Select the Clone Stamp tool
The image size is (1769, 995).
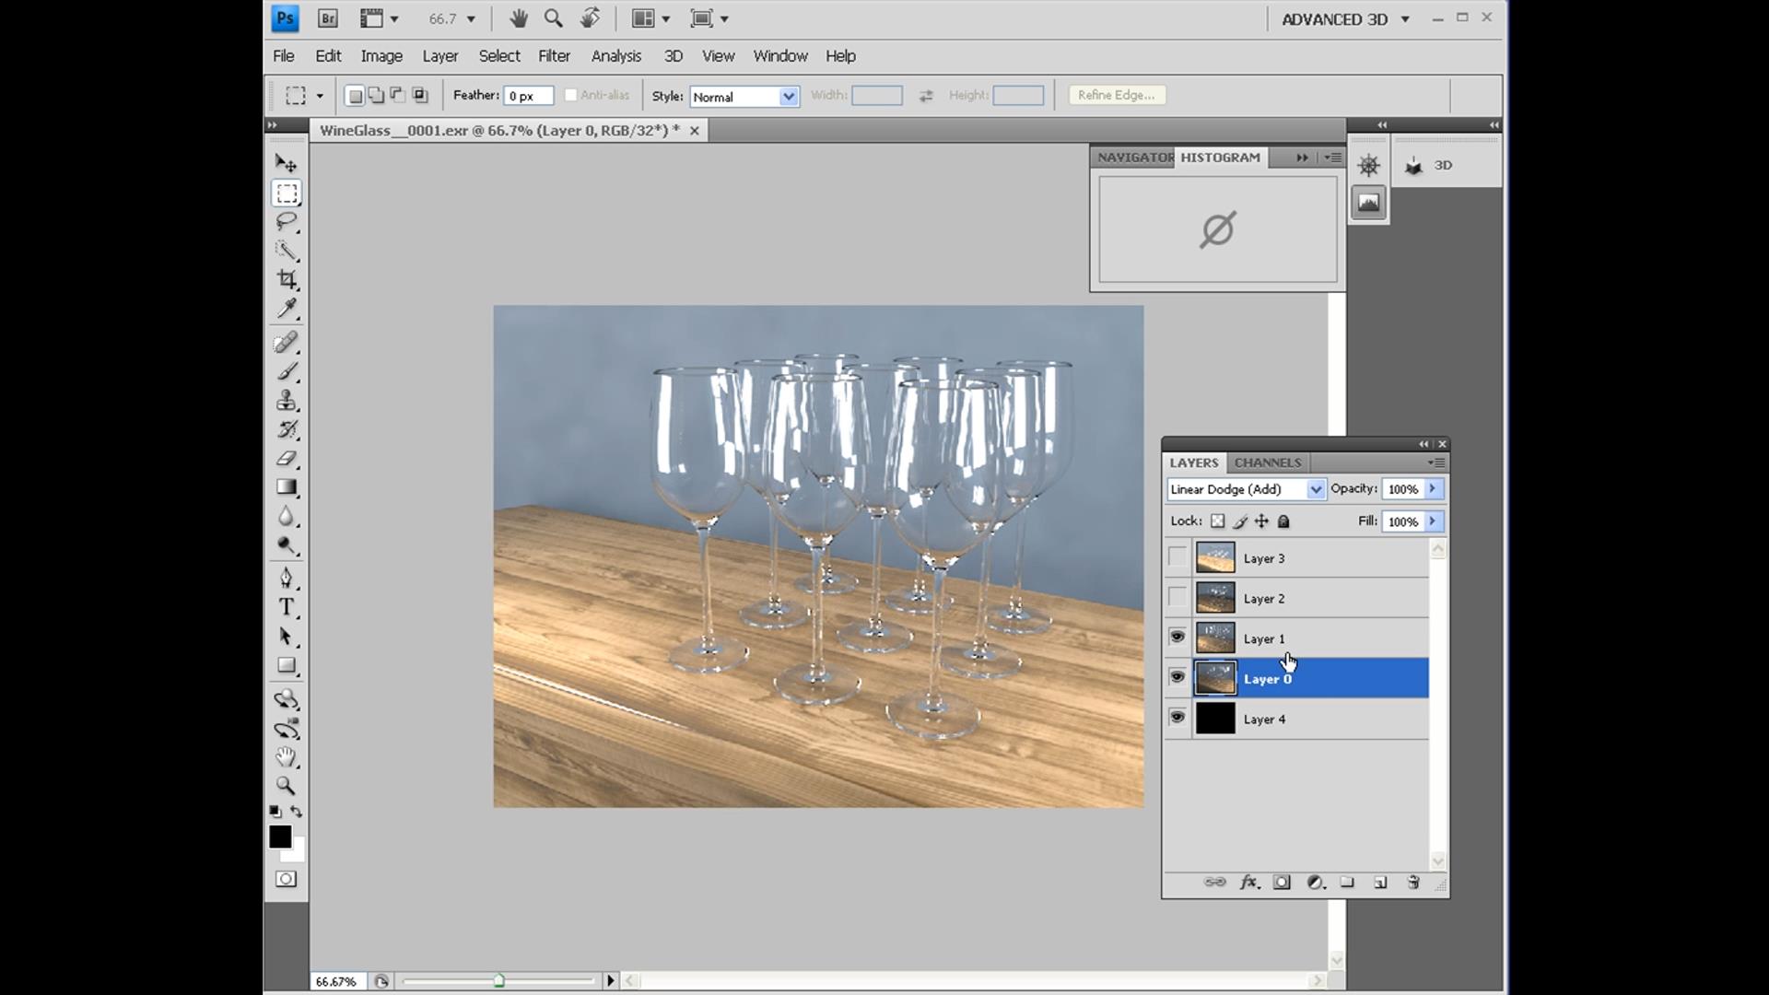[x=287, y=401]
